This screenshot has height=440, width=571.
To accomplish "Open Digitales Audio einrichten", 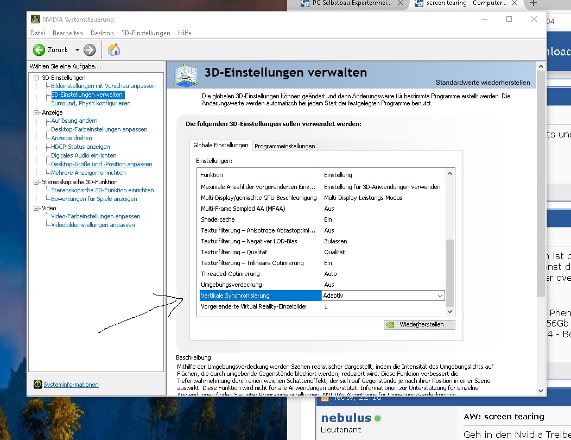I will tap(84, 156).
